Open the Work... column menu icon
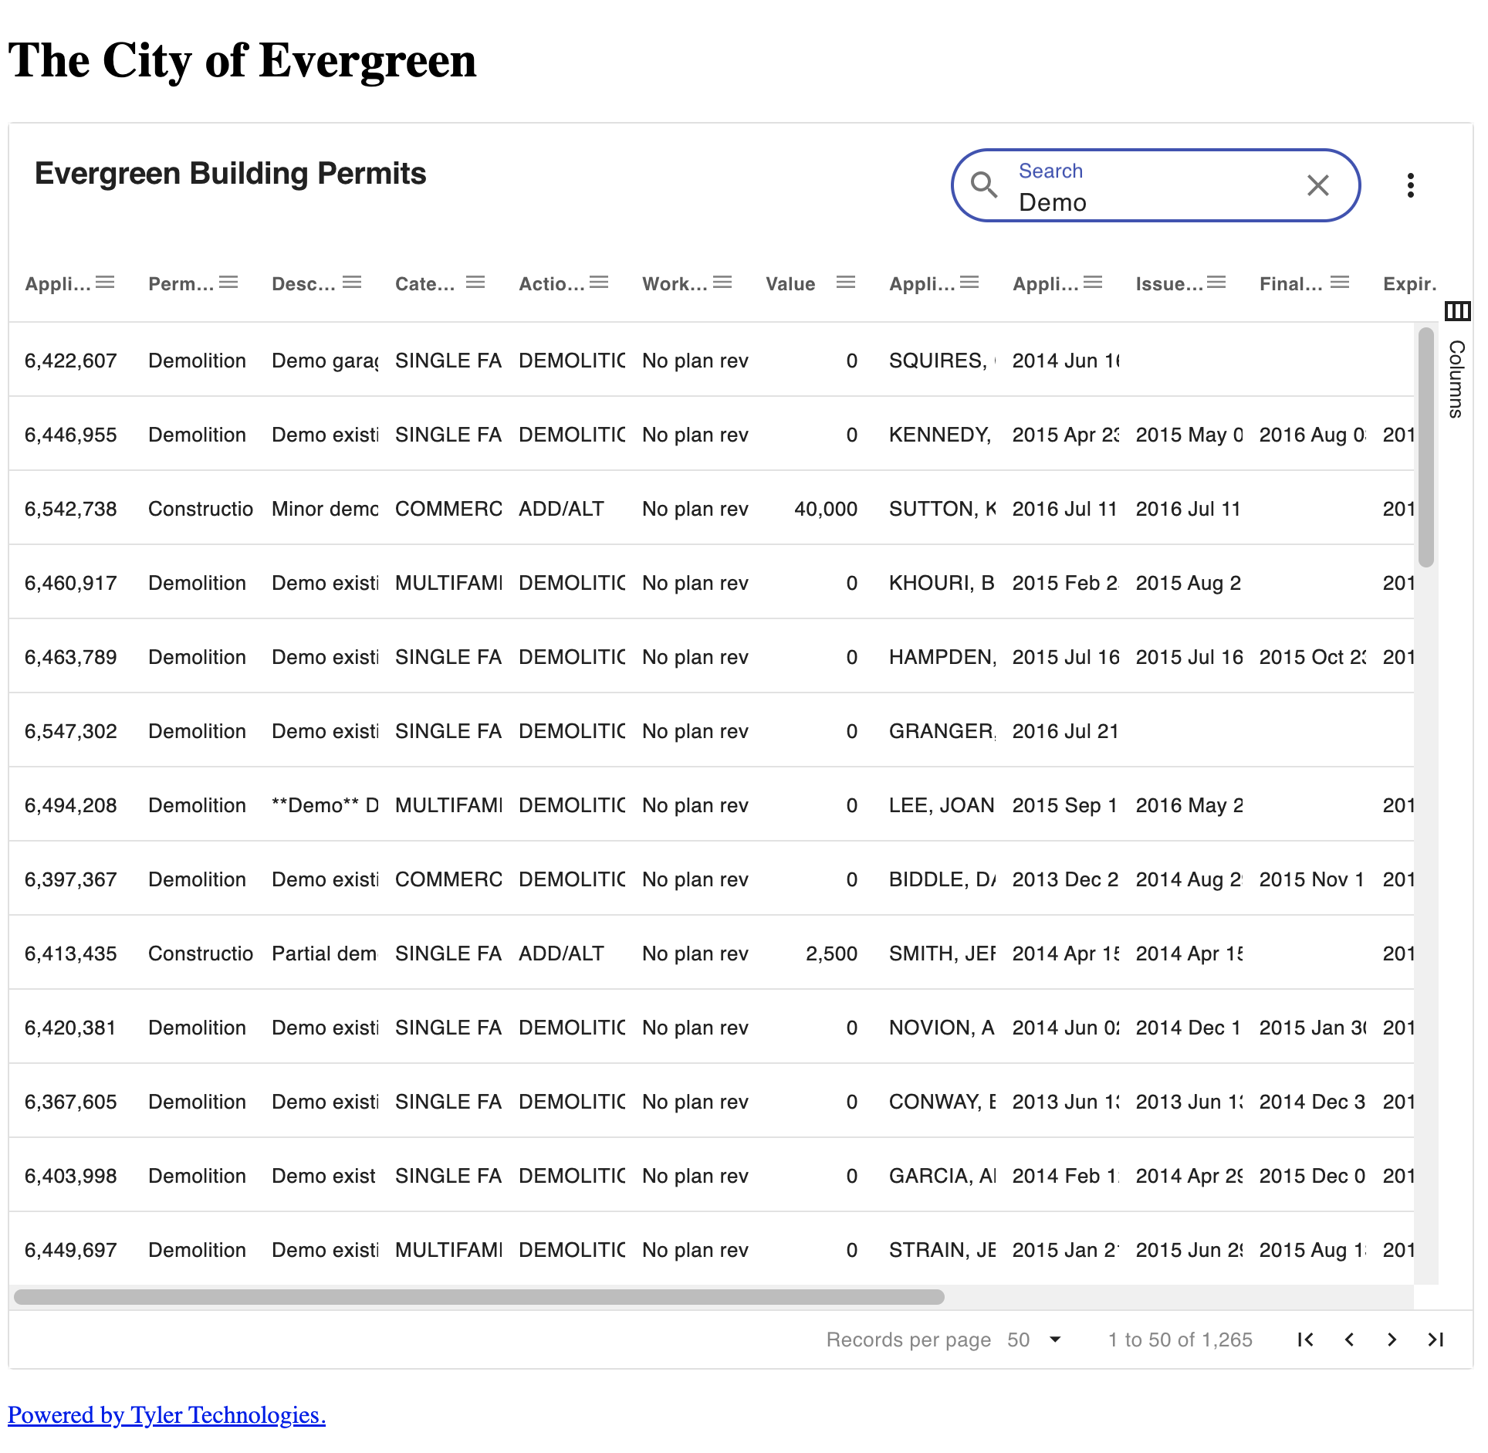The width and height of the screenshot is (1488, 1453). 722,283
